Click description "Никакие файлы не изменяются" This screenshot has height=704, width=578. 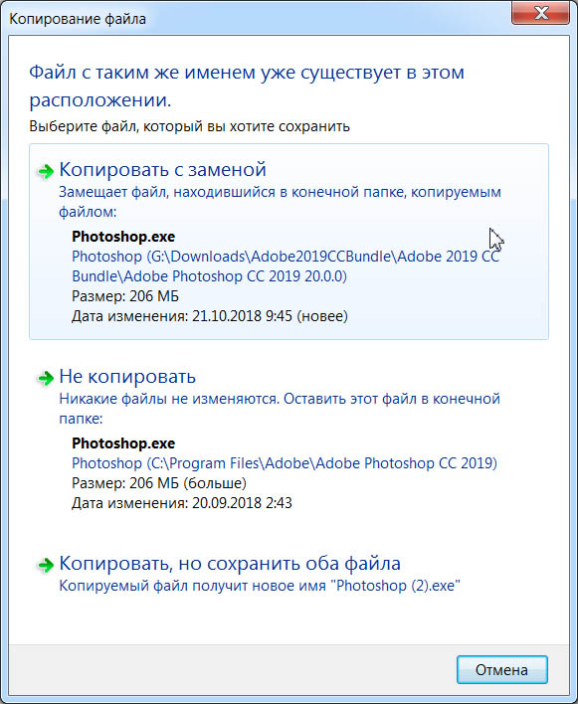(x=280, y=409)
